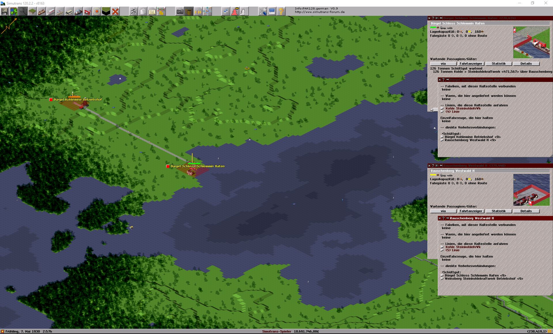Pin the Bürgel Schloss Schlemmin Hafen details window
The height and width of the screenshot is (334, 553).
tap(447, 80)
